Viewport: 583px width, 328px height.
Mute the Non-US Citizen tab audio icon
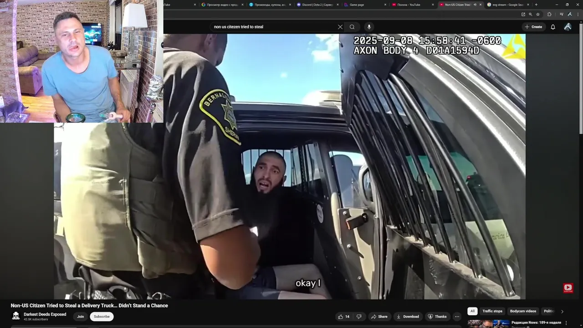[x=474, y=5]
